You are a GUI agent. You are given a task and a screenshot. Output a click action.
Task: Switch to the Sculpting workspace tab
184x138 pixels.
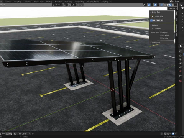18,2
